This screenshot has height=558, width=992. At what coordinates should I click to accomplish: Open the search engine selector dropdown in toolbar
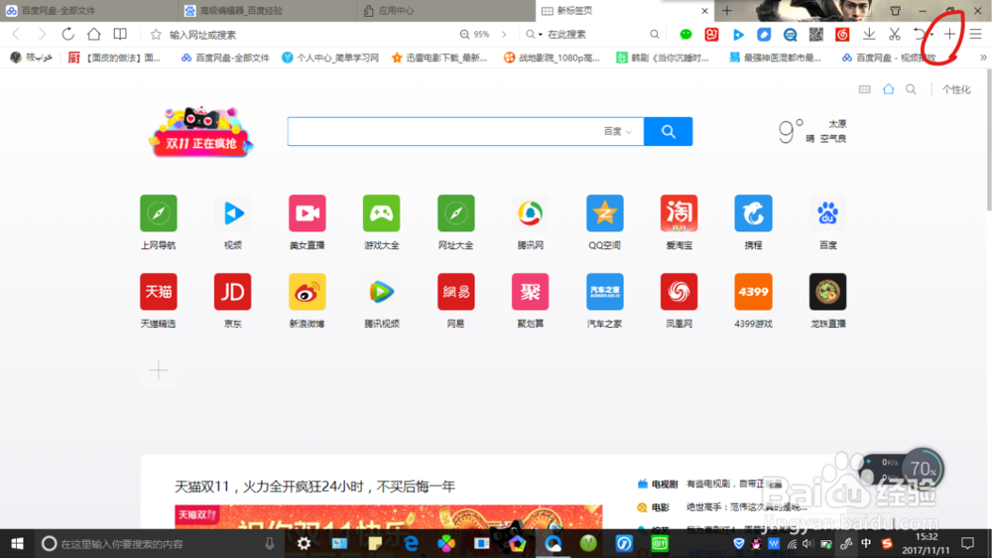click(534, 34)
